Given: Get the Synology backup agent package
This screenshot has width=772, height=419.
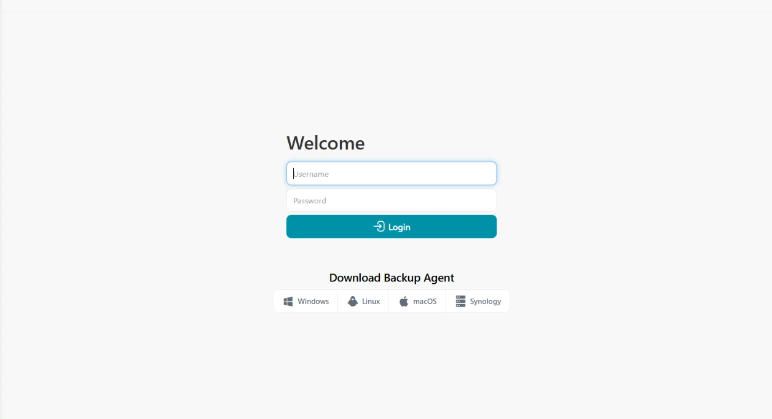Looking at the screenshot, I should tap(478, 301).
